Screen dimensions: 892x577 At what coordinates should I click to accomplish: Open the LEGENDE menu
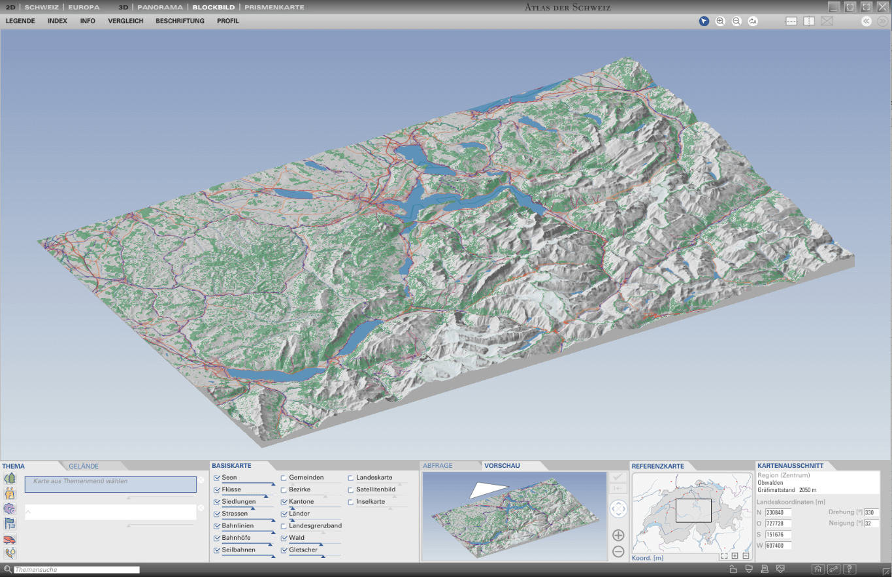point(20,21)
